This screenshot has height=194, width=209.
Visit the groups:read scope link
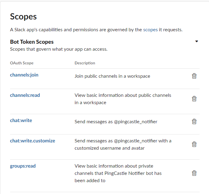click(x=23, y=166)
